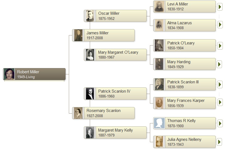Select the Patrick Scanlon III name

point(183,82)
